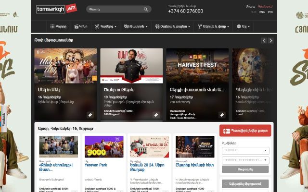Click the red gift card order button

245,131
